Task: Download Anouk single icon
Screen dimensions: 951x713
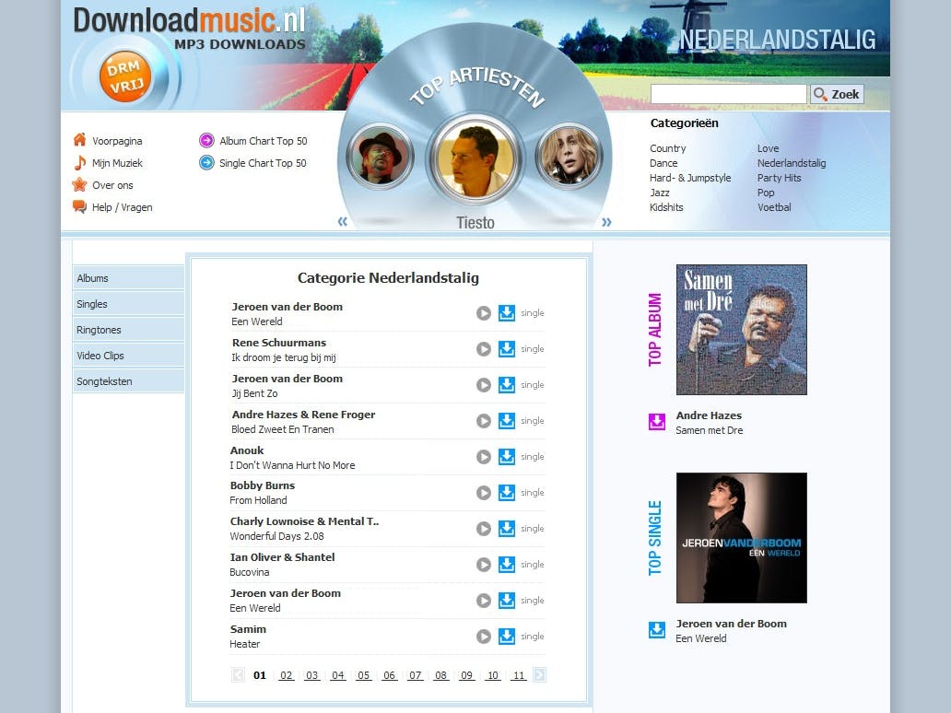Action: coord(507,457)
